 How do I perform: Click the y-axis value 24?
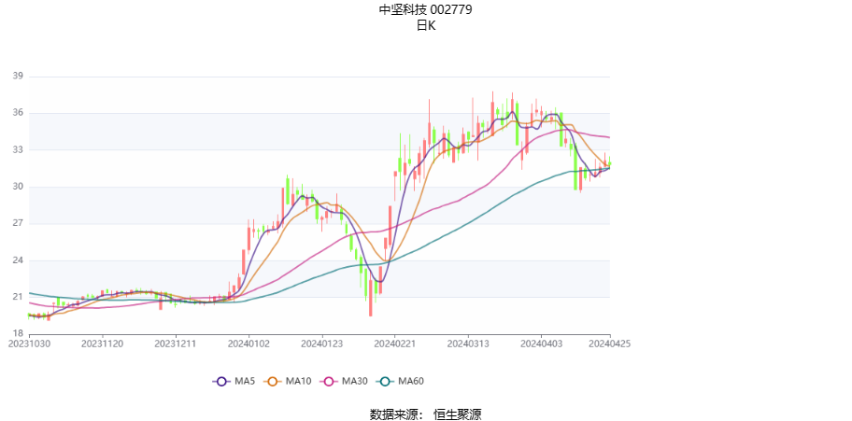pos(18,260)
